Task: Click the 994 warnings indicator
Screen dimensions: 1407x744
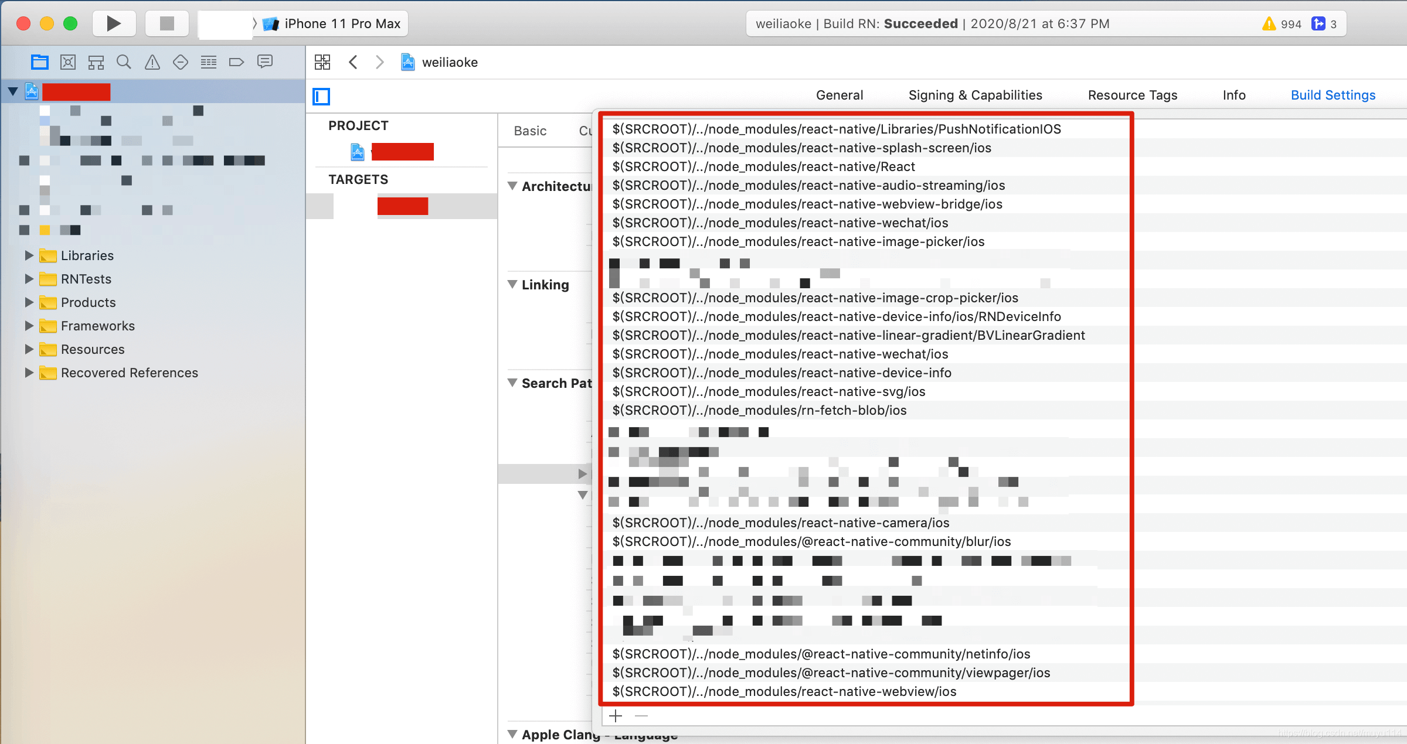Action: coord(1283,24)
